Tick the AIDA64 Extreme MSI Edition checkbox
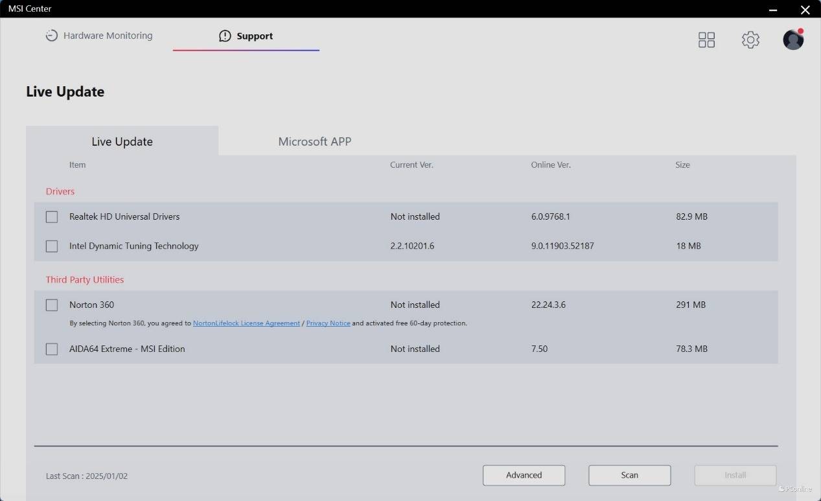The image size is (821, 501). click(52, 349)
